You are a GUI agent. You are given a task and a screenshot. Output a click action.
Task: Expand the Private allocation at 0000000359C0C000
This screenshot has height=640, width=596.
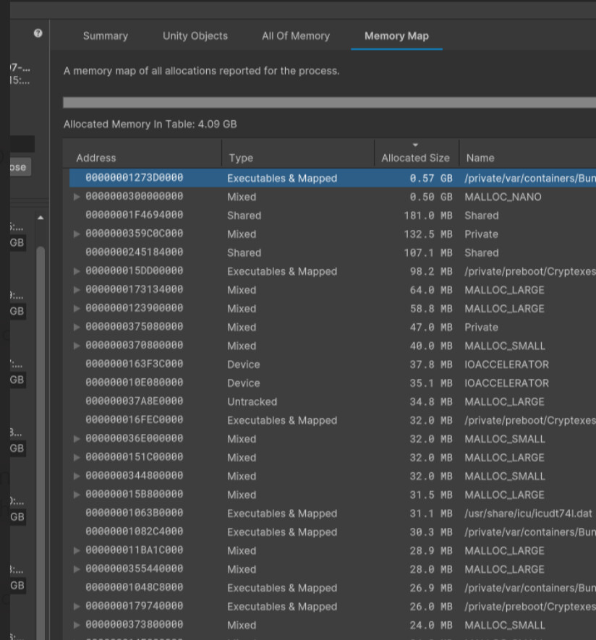point(77,234)
